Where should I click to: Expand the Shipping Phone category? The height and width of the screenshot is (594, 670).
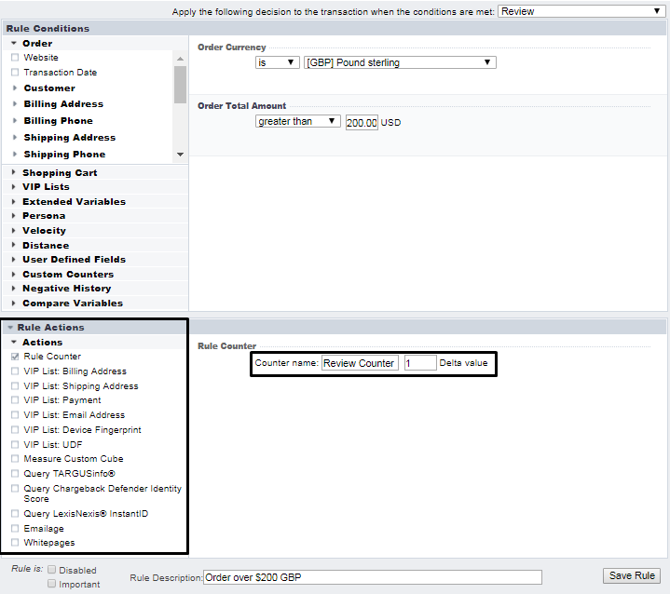pos(15,154)
